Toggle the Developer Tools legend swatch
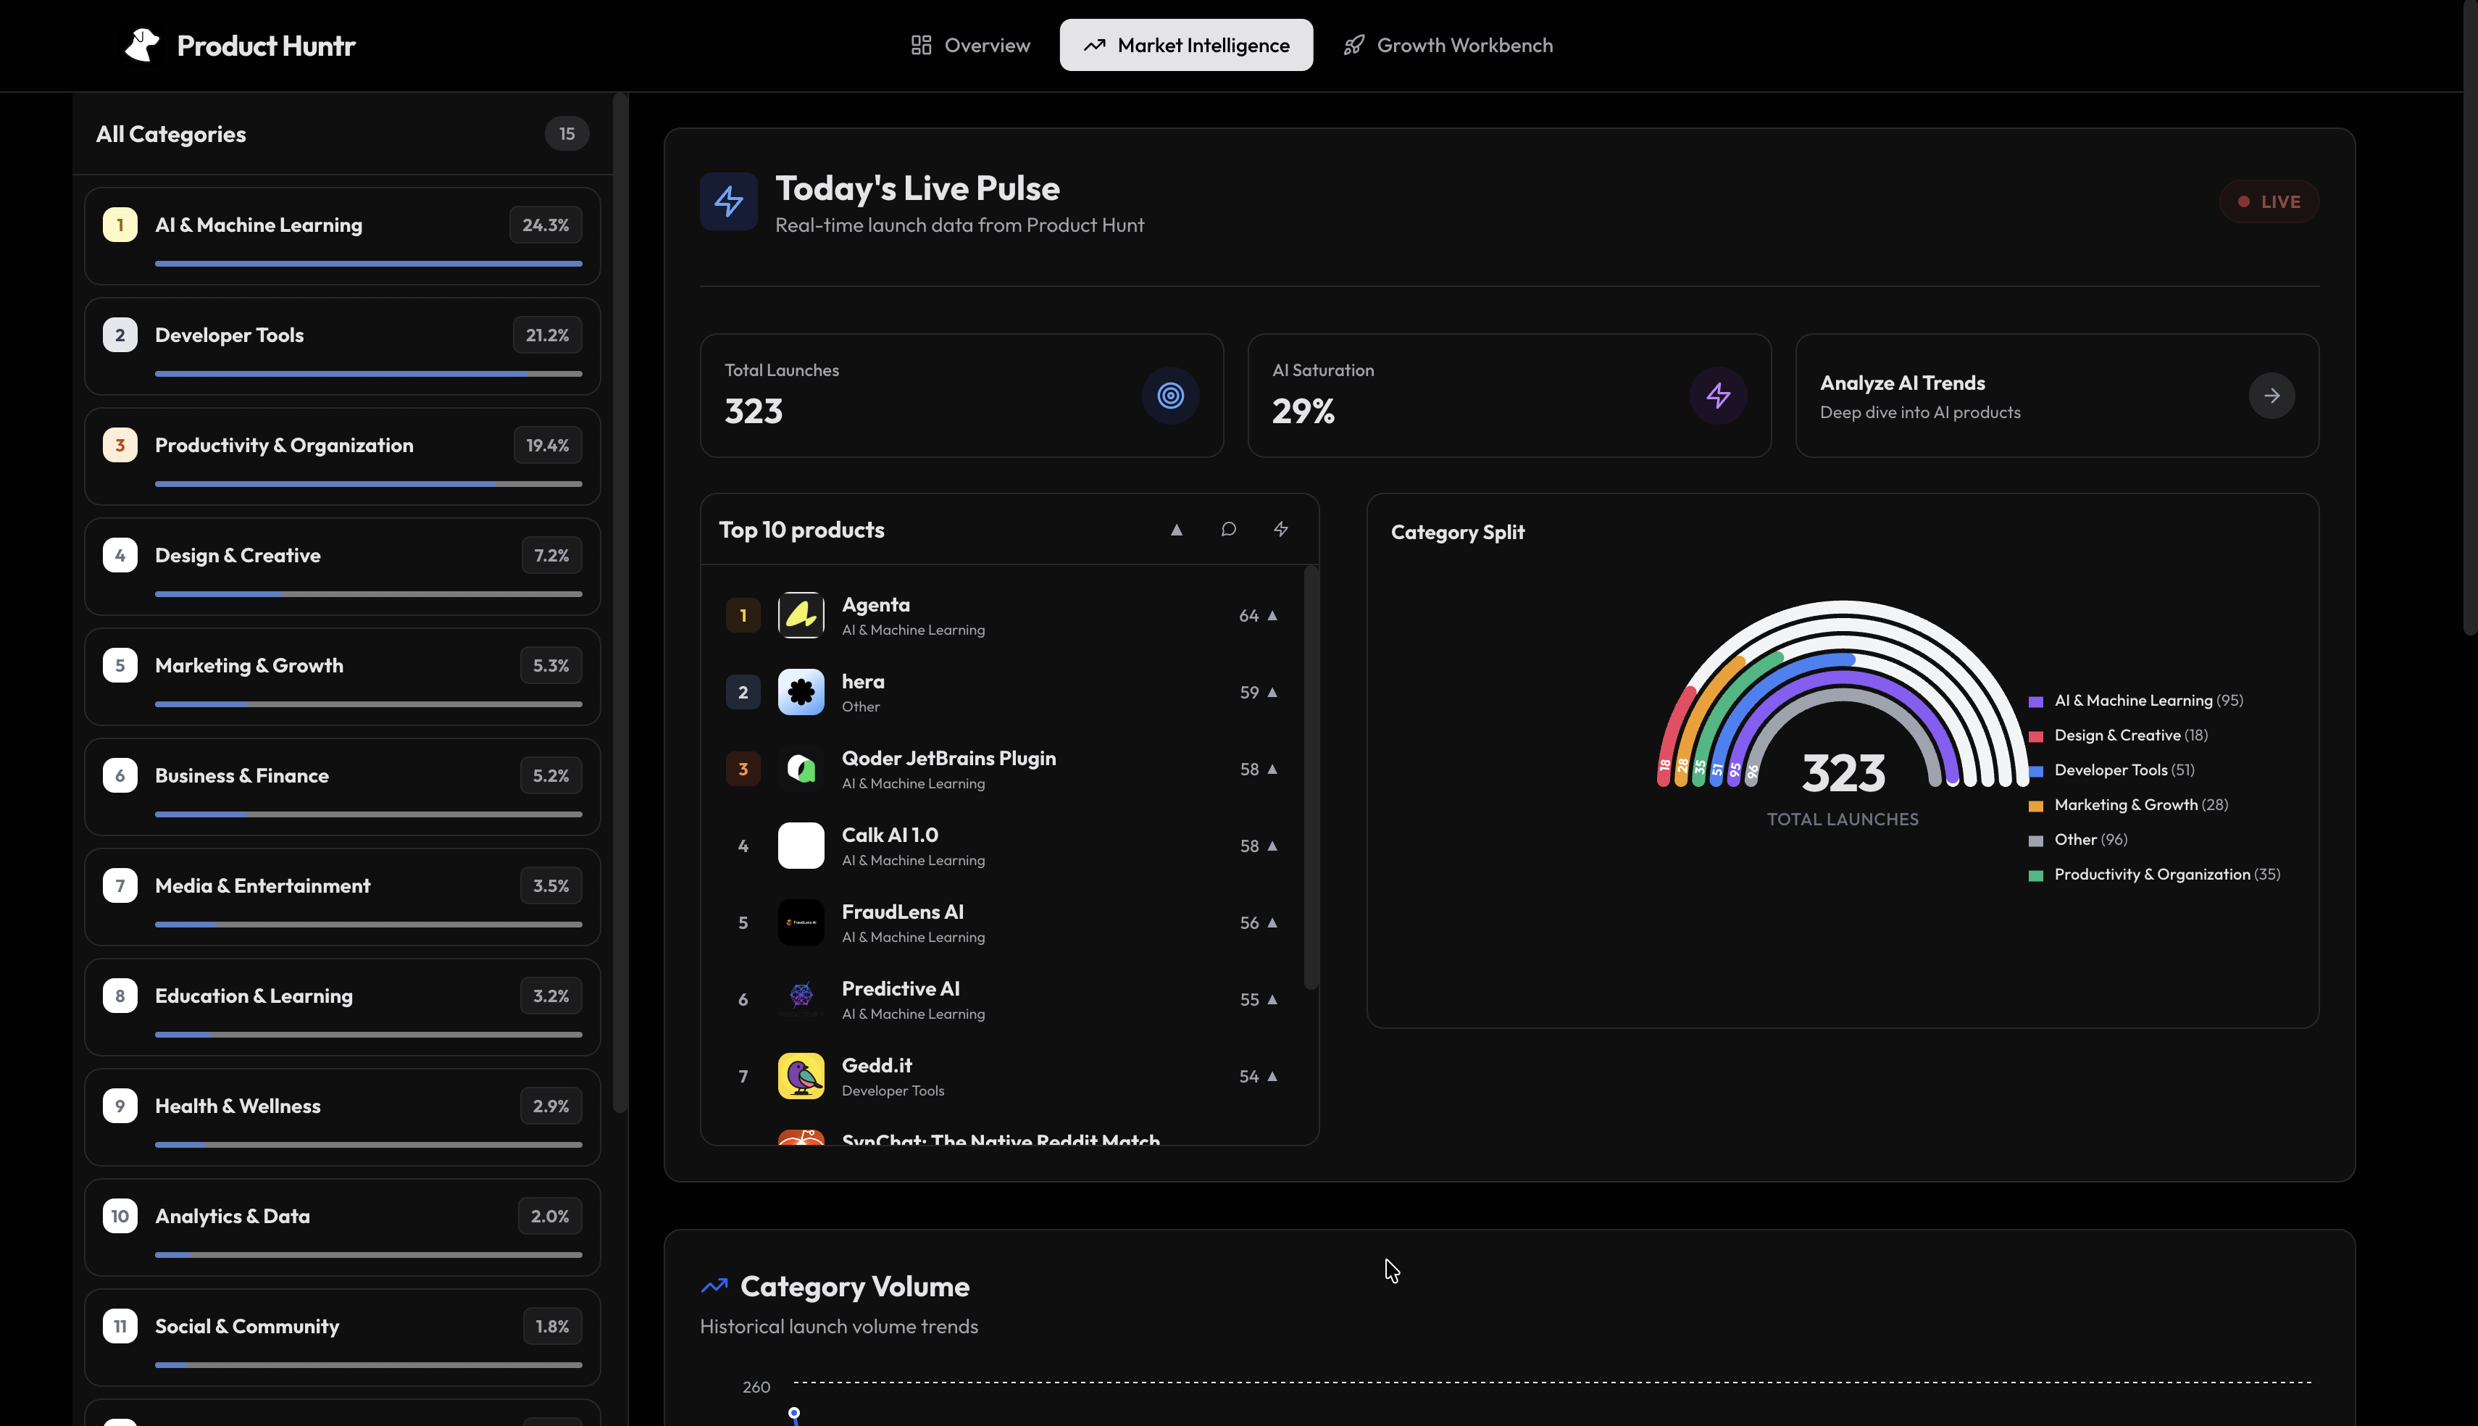This screenshot has width=2478, height=1426. 2035,771
